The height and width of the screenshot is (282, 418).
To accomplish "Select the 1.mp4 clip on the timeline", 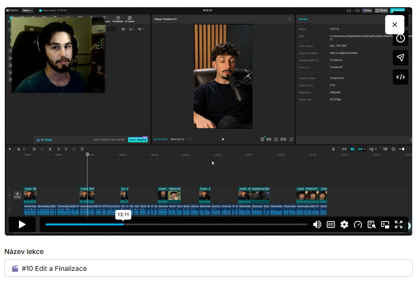I will click(x=30, y=195).
